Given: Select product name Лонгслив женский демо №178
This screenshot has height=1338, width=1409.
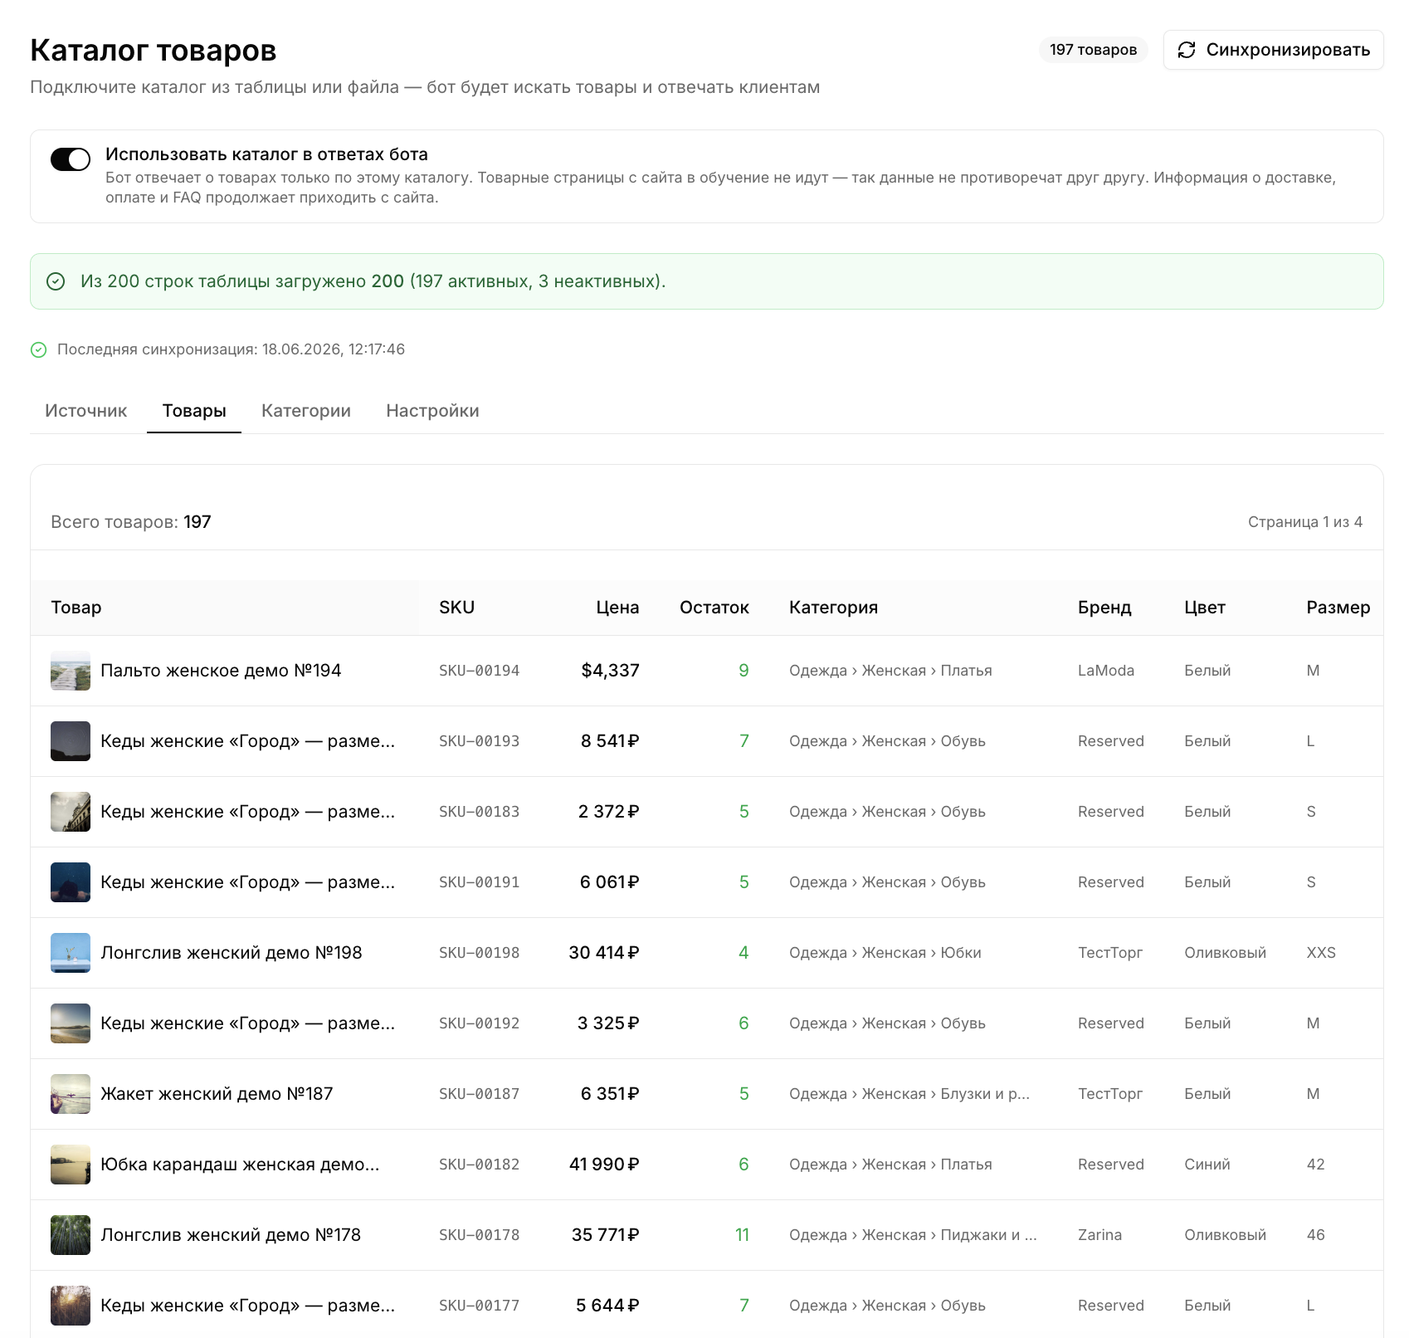Looking at the screenshot, I should [x=231, y=1235].
